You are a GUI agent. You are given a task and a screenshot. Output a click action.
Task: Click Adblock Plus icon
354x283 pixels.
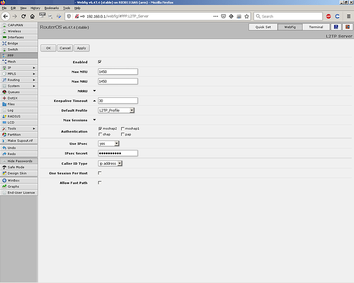[x=329, y=16]
